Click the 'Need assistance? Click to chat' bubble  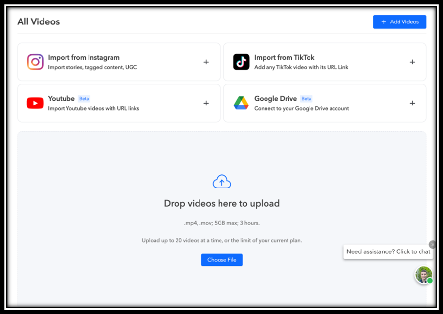point(388,251)
